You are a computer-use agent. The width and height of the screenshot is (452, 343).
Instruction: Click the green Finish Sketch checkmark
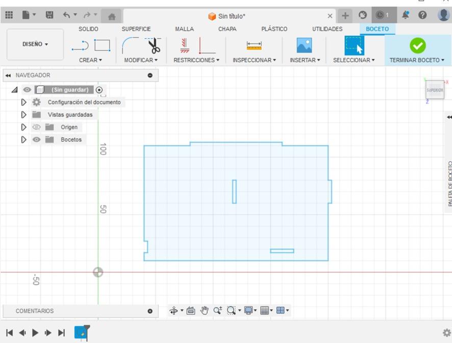(x=417, y=45)
